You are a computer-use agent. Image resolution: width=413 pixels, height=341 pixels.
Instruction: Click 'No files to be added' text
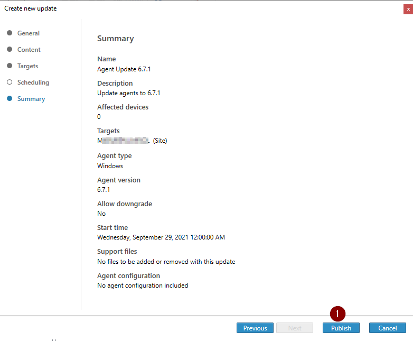(x=166, y=262)
